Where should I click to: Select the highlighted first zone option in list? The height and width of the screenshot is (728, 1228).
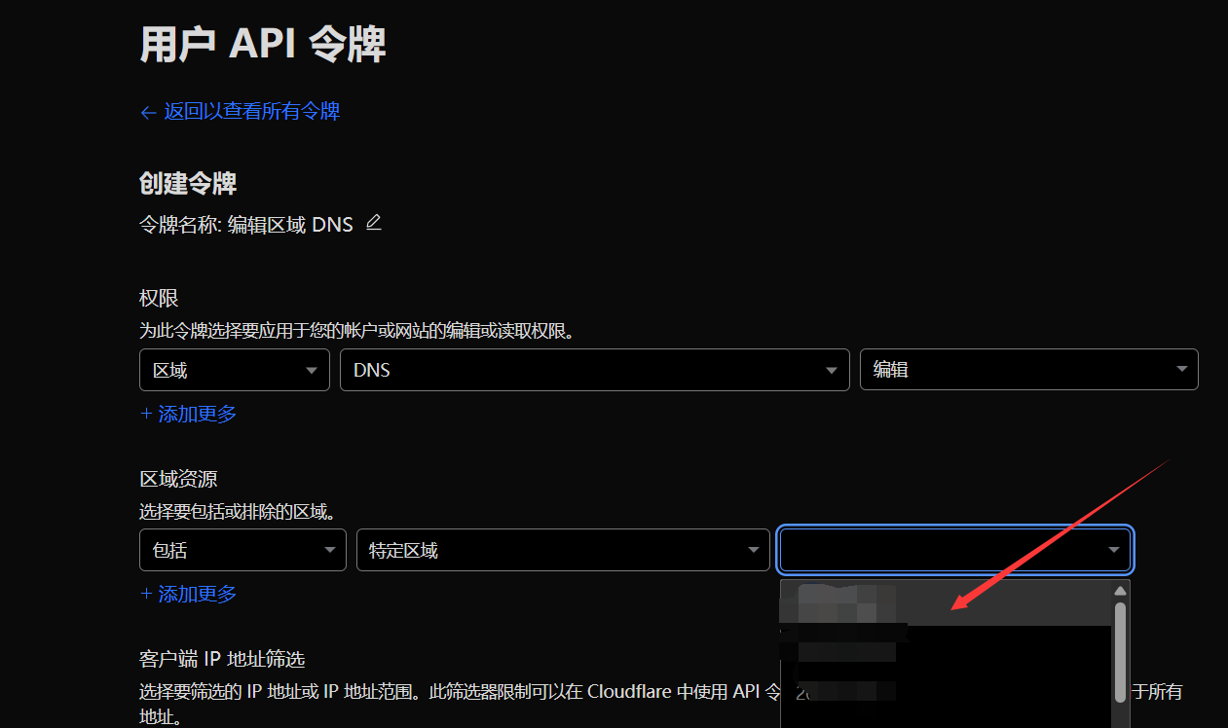tap(945, 603)
